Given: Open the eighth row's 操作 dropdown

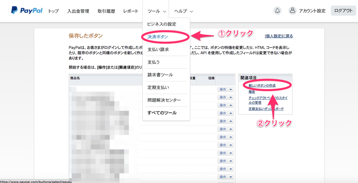Looking at the screenshot, I should [x=225, y=145].
